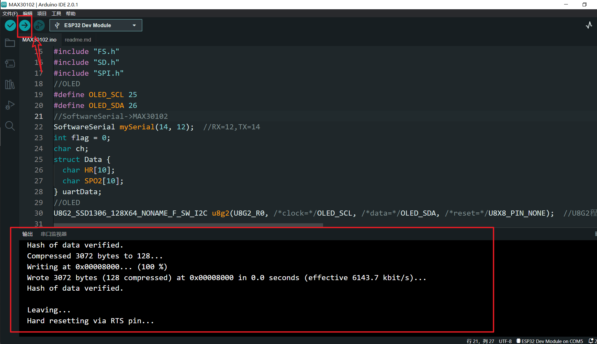Screen dimensions: 597x344
Task: Click the UTF-8 encoding status entry
Action: (x=505, y=341)
